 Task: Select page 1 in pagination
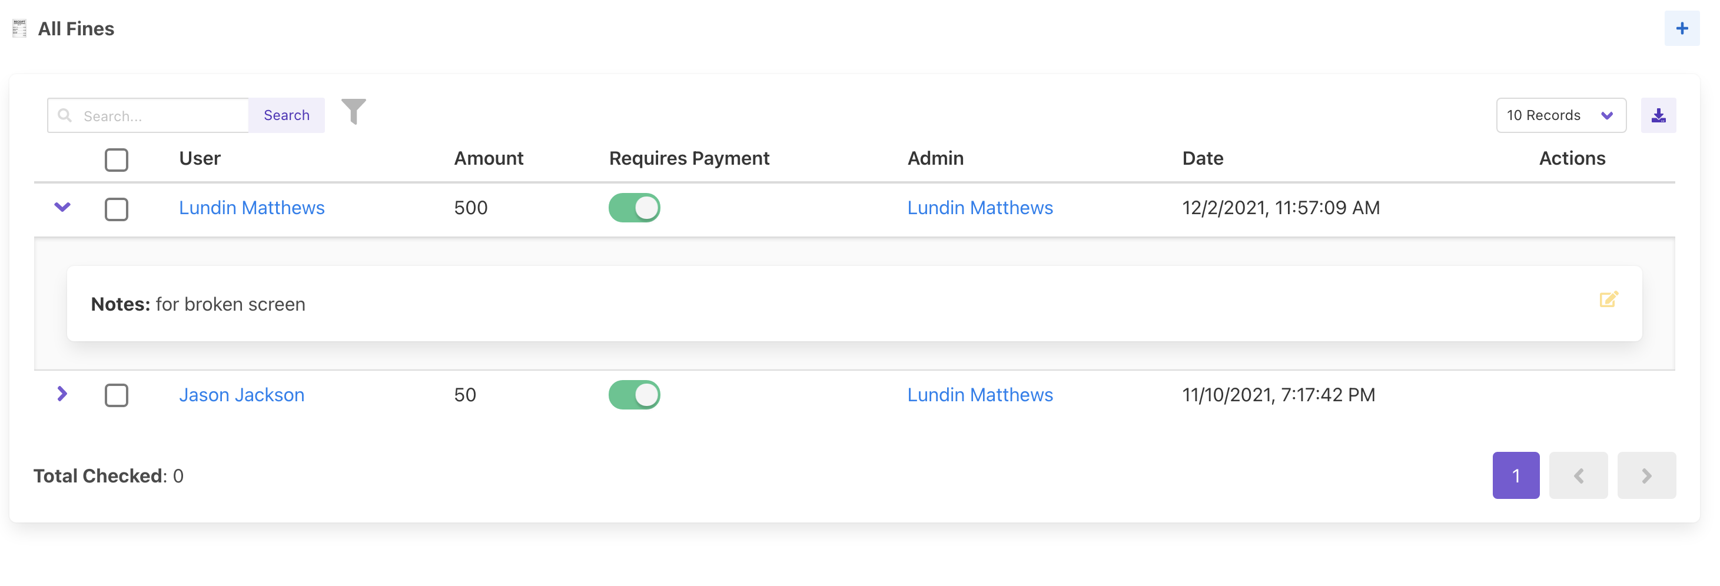click(x=1515, y=476)
